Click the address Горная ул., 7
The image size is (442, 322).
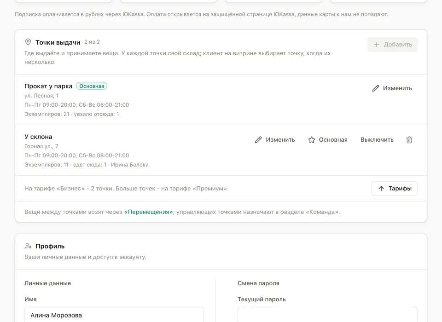pyautogui.click(x=41, y=146)
